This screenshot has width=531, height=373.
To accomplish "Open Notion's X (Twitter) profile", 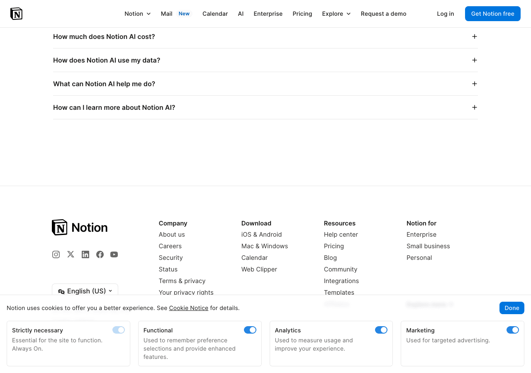I will point(71,254).
